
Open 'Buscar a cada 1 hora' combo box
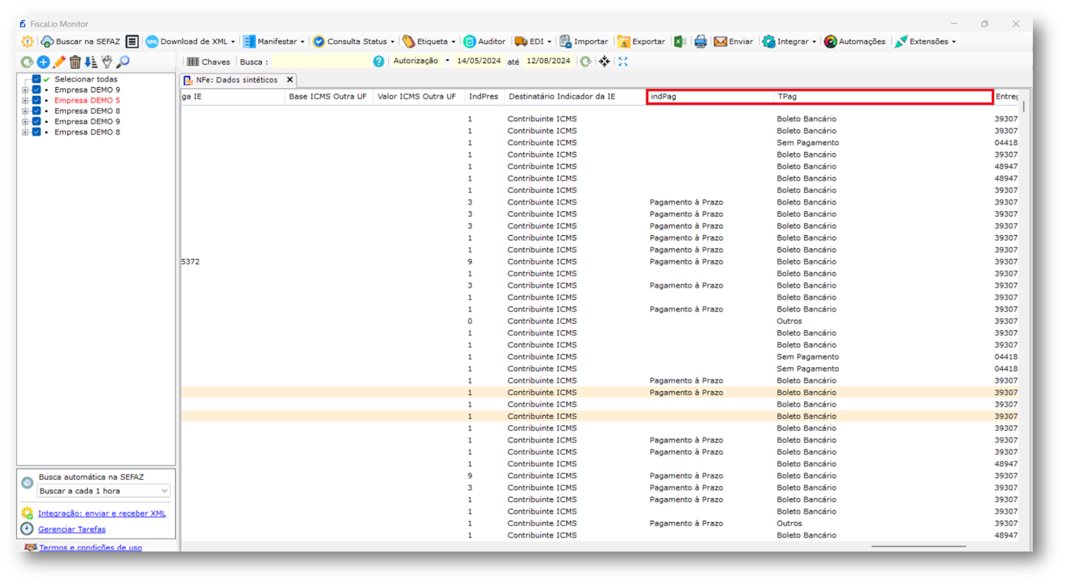tap(103, 491)
